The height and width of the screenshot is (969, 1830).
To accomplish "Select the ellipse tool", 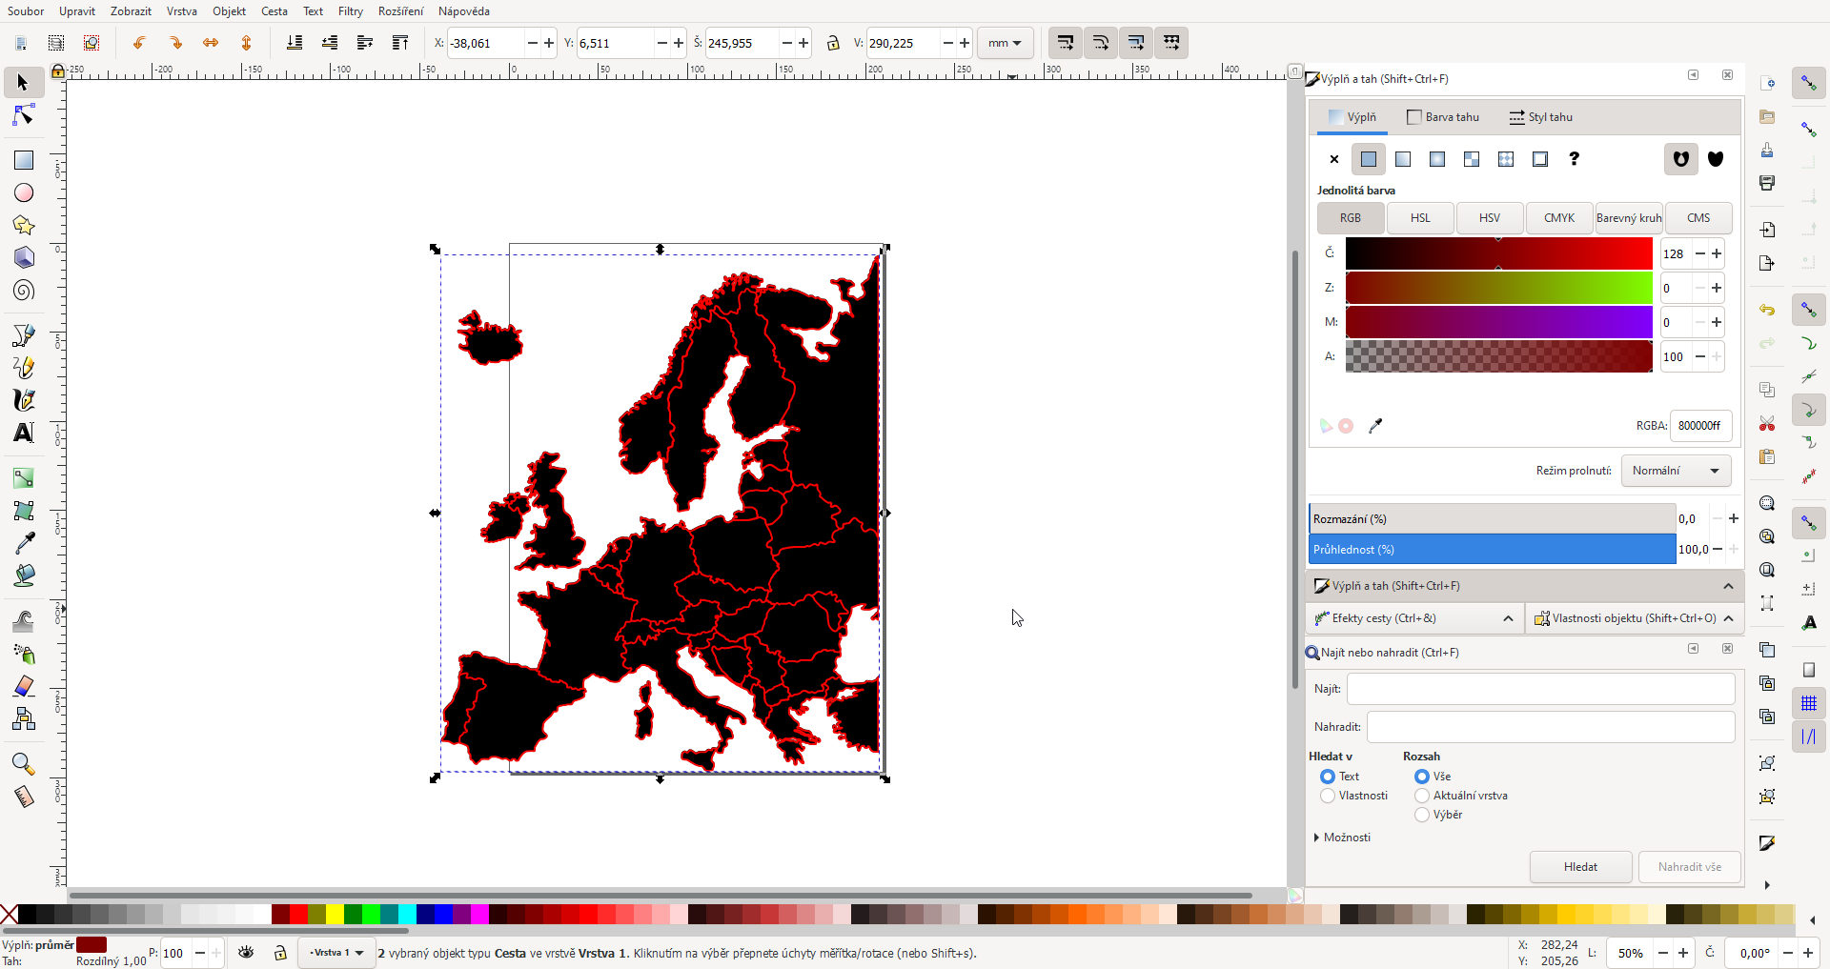I will (x=23, y=192).
